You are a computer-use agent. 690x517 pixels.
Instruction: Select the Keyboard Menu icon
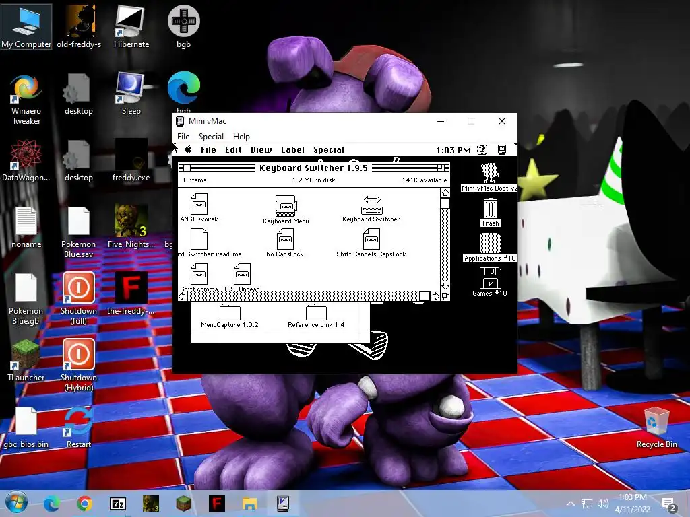(x=286, y=205)
